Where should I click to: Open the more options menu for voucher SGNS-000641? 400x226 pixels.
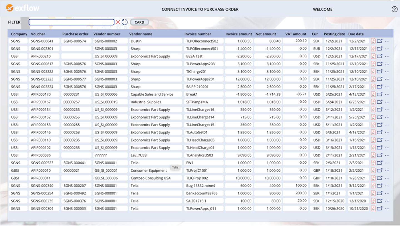387,41
